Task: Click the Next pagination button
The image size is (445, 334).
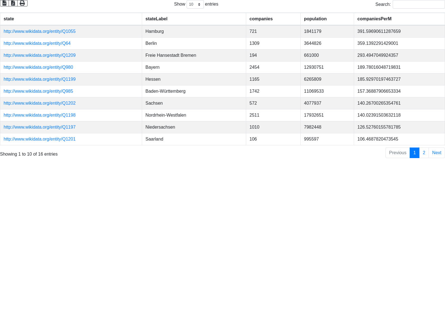Action: (437, 153)
